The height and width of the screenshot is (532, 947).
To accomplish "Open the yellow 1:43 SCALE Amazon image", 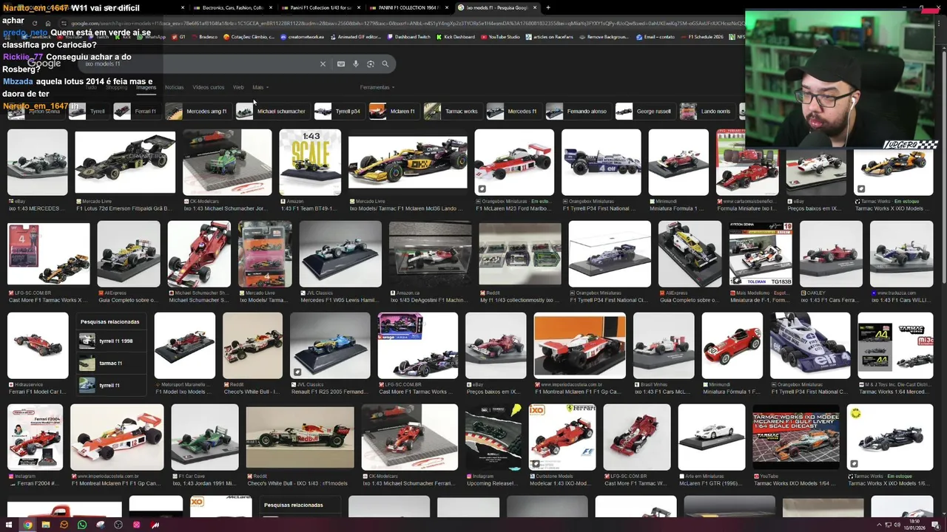I will [x=310, y=163].
